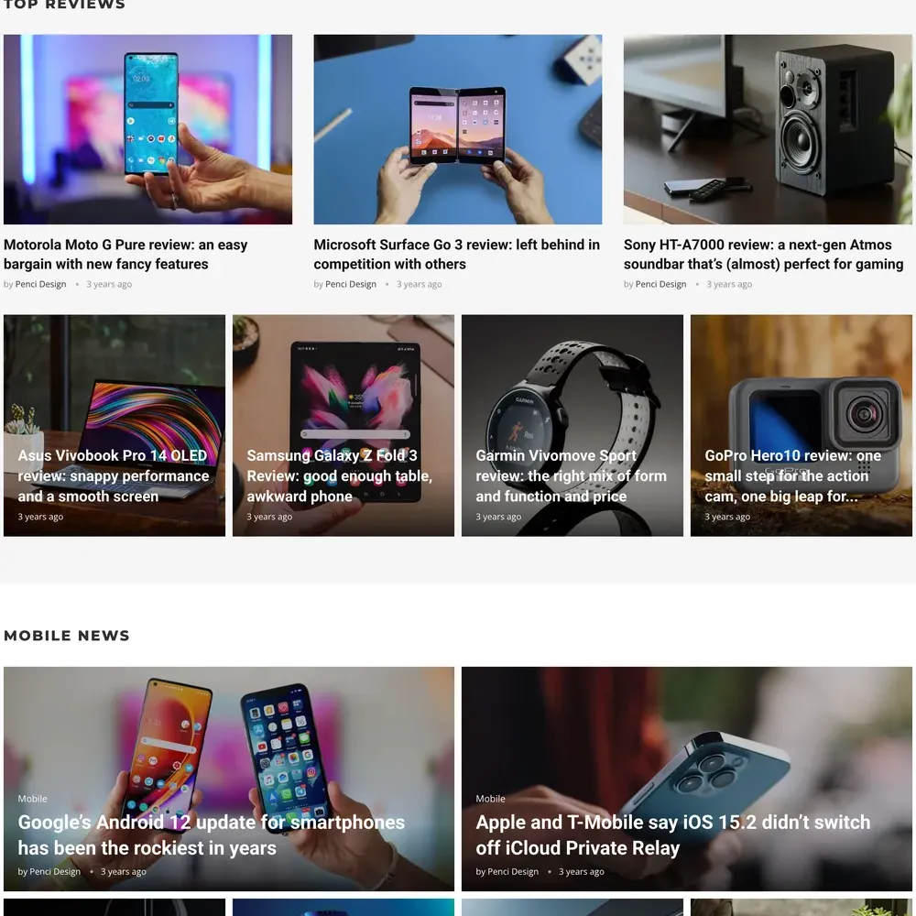Click the Motorola phone thumbnail image
The height and width of the screenshot is (916, 916).
click(x=147, y=129)
